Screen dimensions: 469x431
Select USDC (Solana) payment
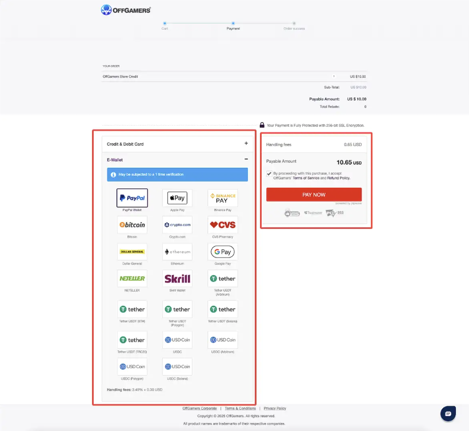coord(177,366)
